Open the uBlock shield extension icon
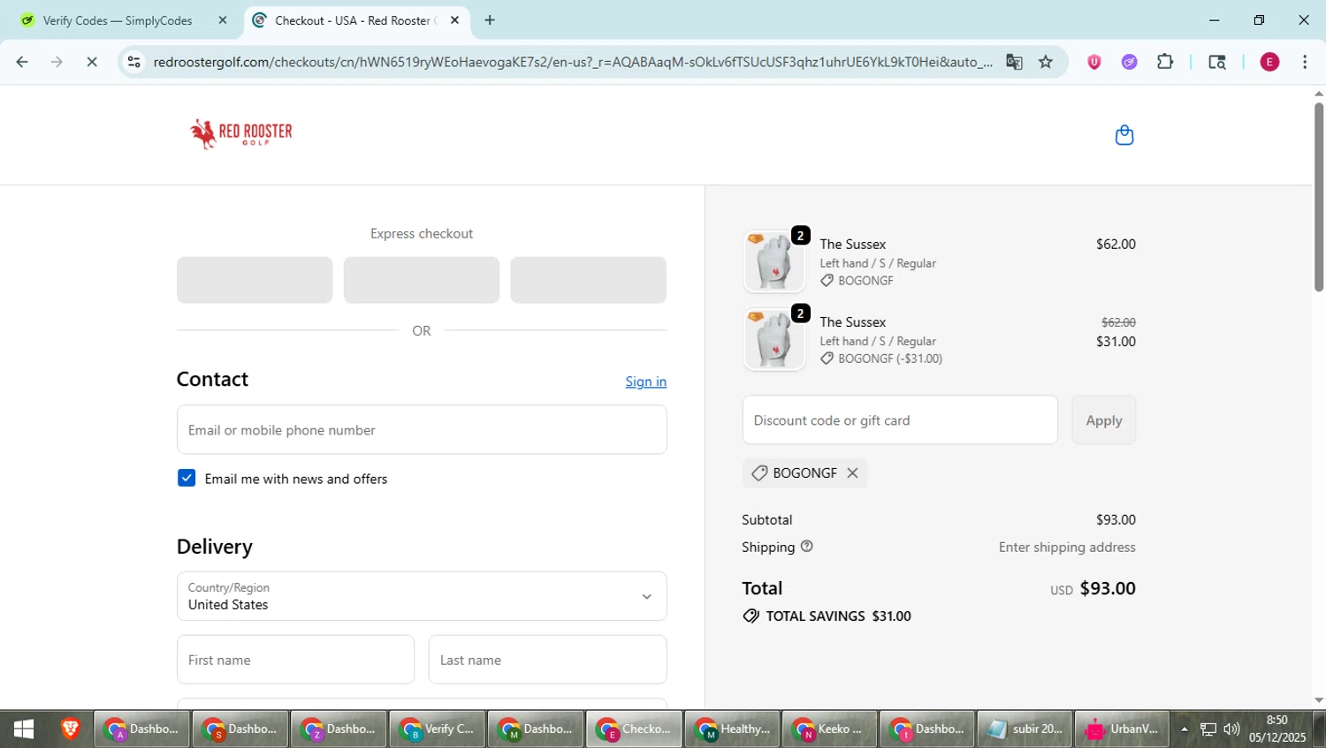The width and height of the screenshot is (1326, 748). [x=1094, y=62]
